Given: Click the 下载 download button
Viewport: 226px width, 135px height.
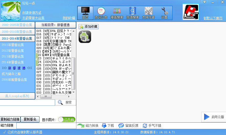Looking at the screenshot, I should click(x=108, y=126).
